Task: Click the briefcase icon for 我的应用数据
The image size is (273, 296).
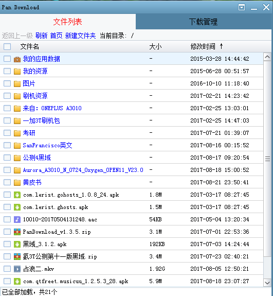Action: (x=17, y=59)
